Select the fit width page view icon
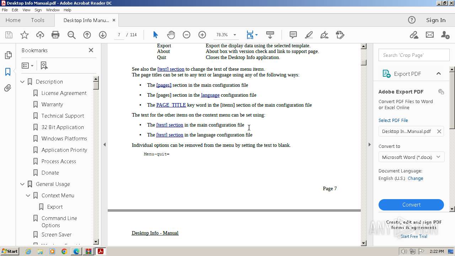This screenshot has height=256, width=455. point(250,35)
